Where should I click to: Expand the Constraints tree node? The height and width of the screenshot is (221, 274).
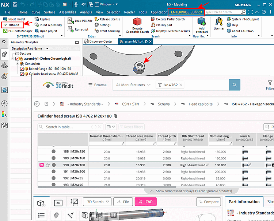pos(18,64)
